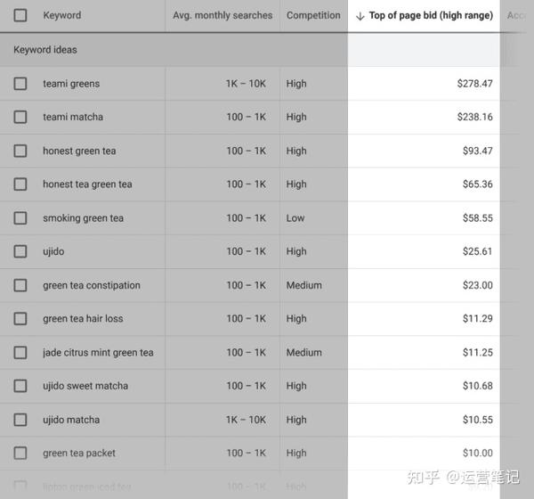Toggle checkbox next to honest green tea
Viewport: 534px width, 499px height.
pyautogui.click(x=20, y=151)
